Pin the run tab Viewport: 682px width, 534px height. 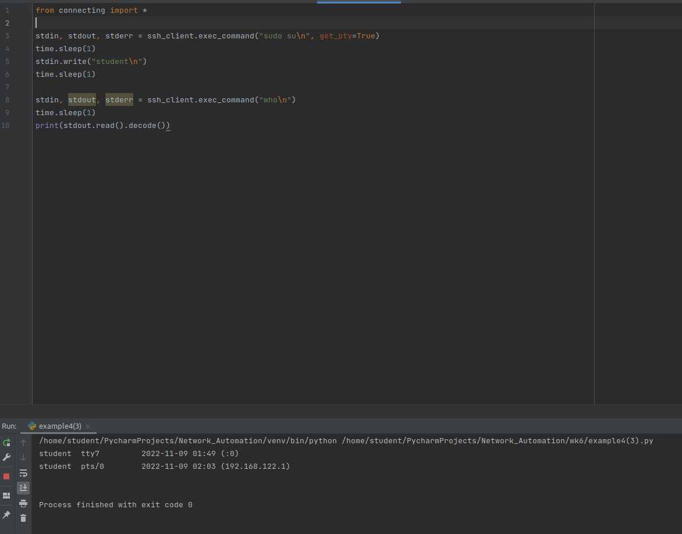[6, 515]
